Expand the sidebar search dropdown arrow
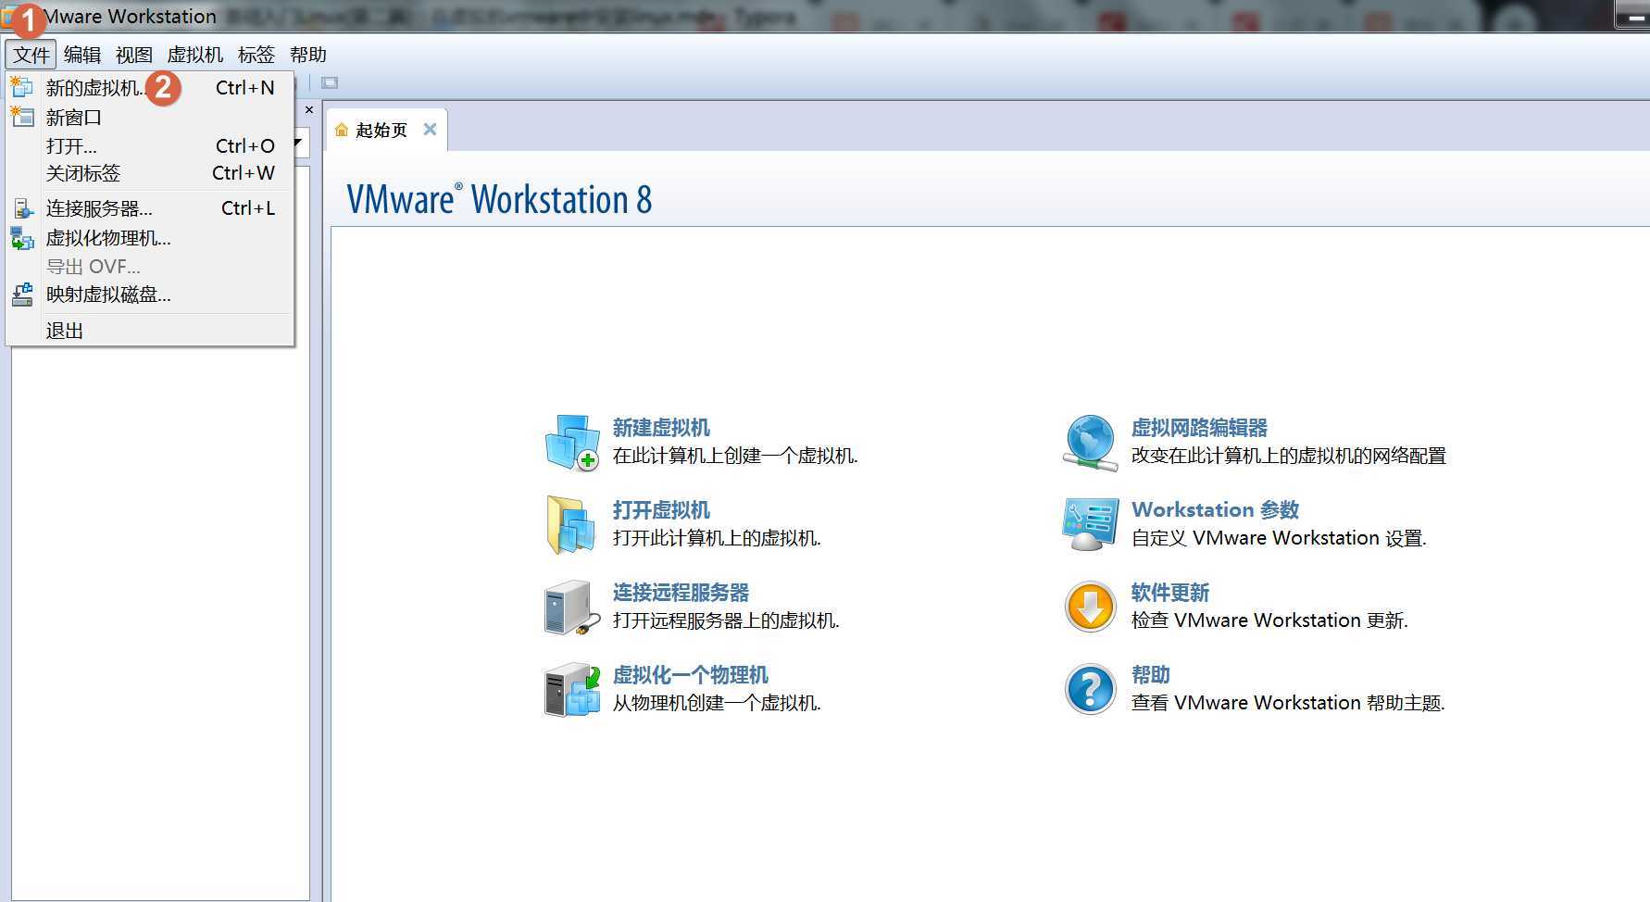 [x=299, y=143]
